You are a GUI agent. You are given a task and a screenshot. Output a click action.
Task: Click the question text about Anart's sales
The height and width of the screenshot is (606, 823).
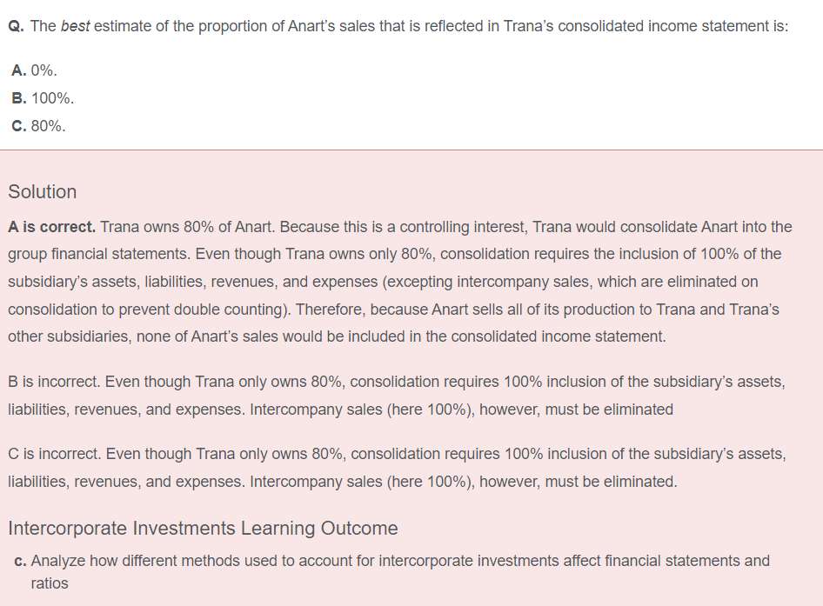tap(409, 26)
